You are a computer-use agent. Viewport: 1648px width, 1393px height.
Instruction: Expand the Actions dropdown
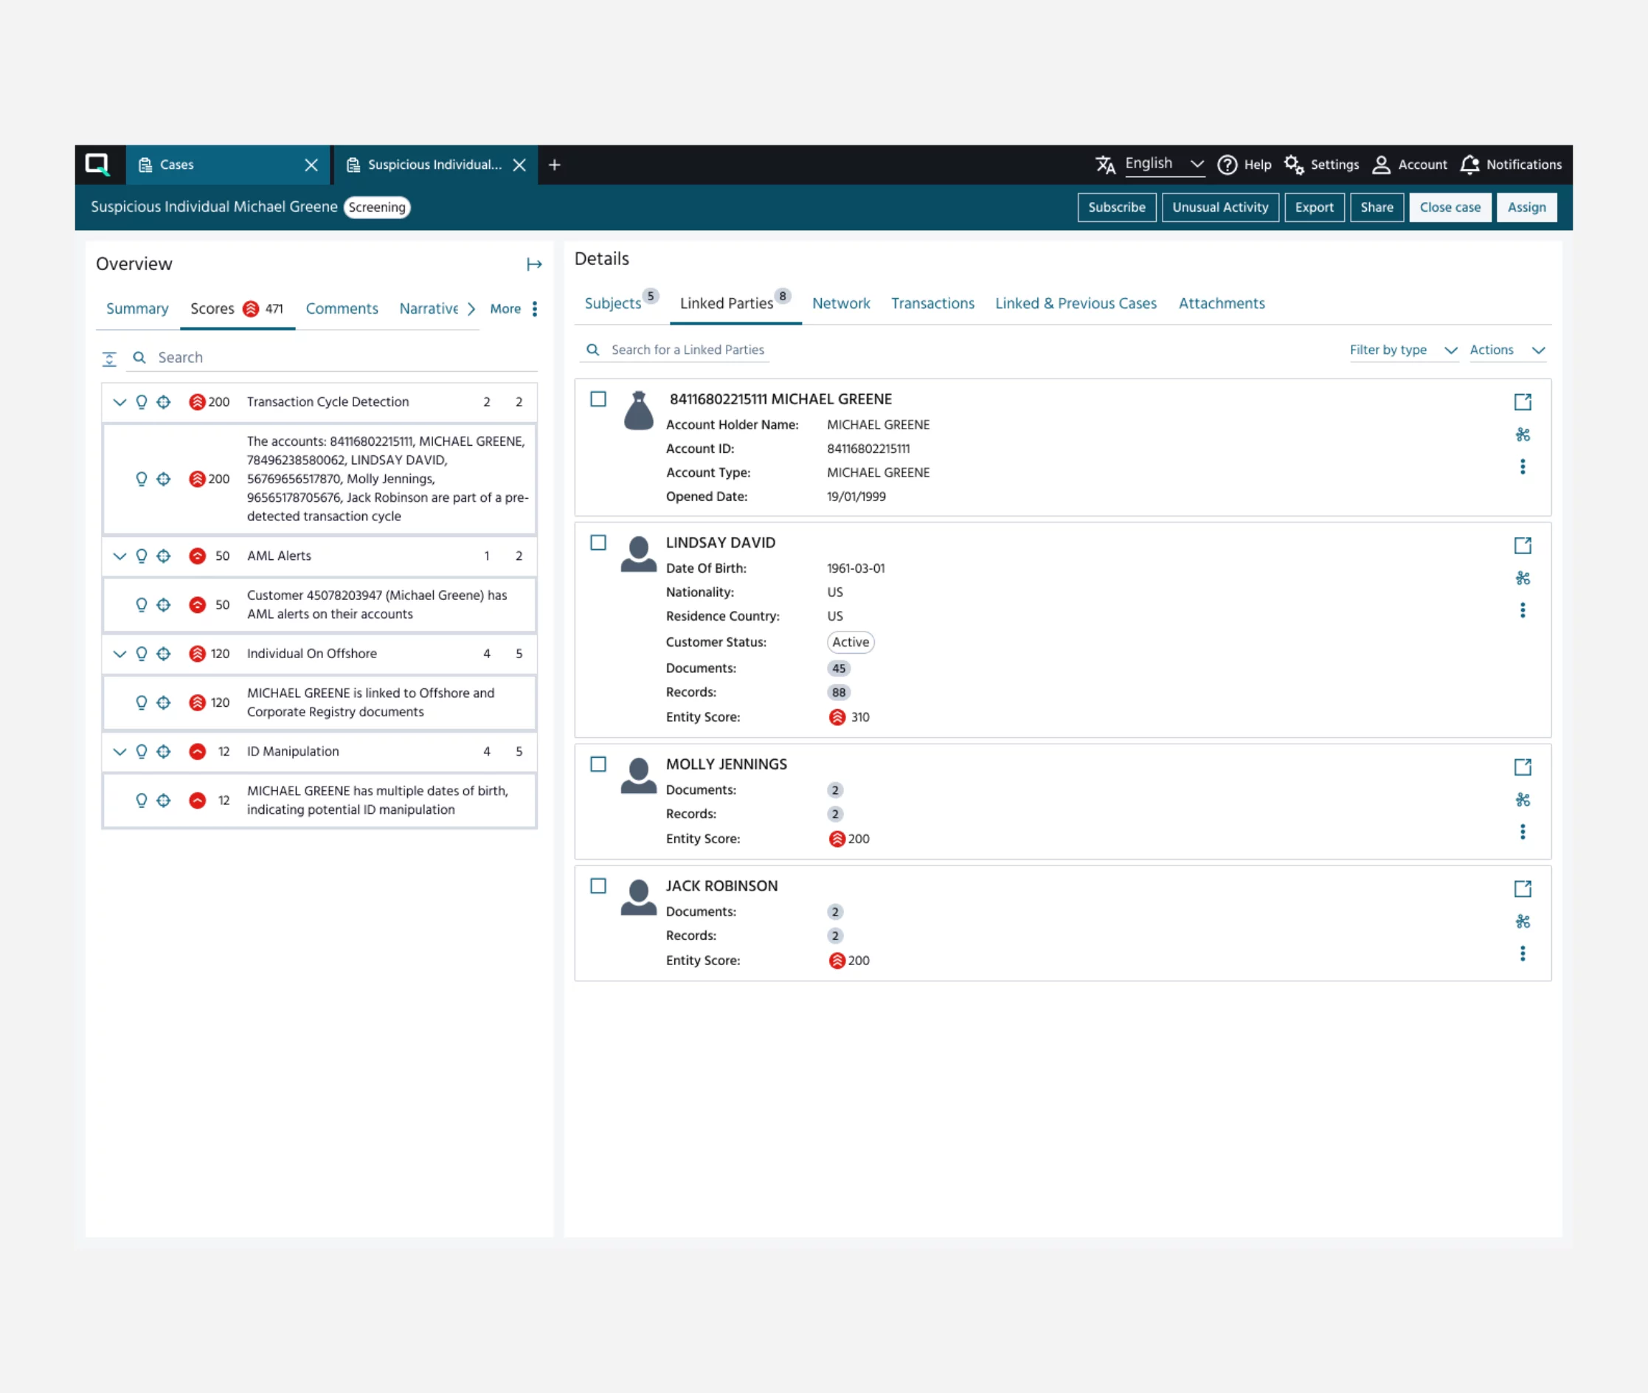(1506, 350)
